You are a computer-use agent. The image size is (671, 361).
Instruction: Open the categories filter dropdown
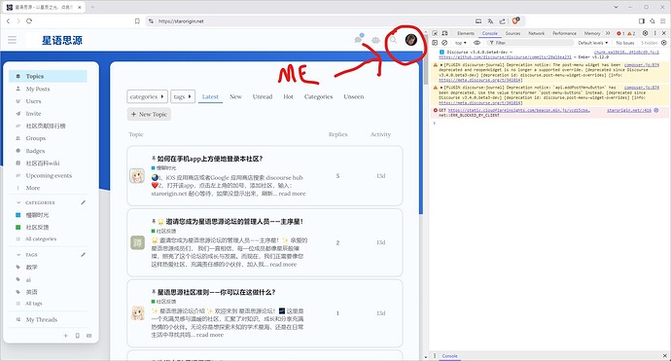pyautogui.click(x=147, y=96)
